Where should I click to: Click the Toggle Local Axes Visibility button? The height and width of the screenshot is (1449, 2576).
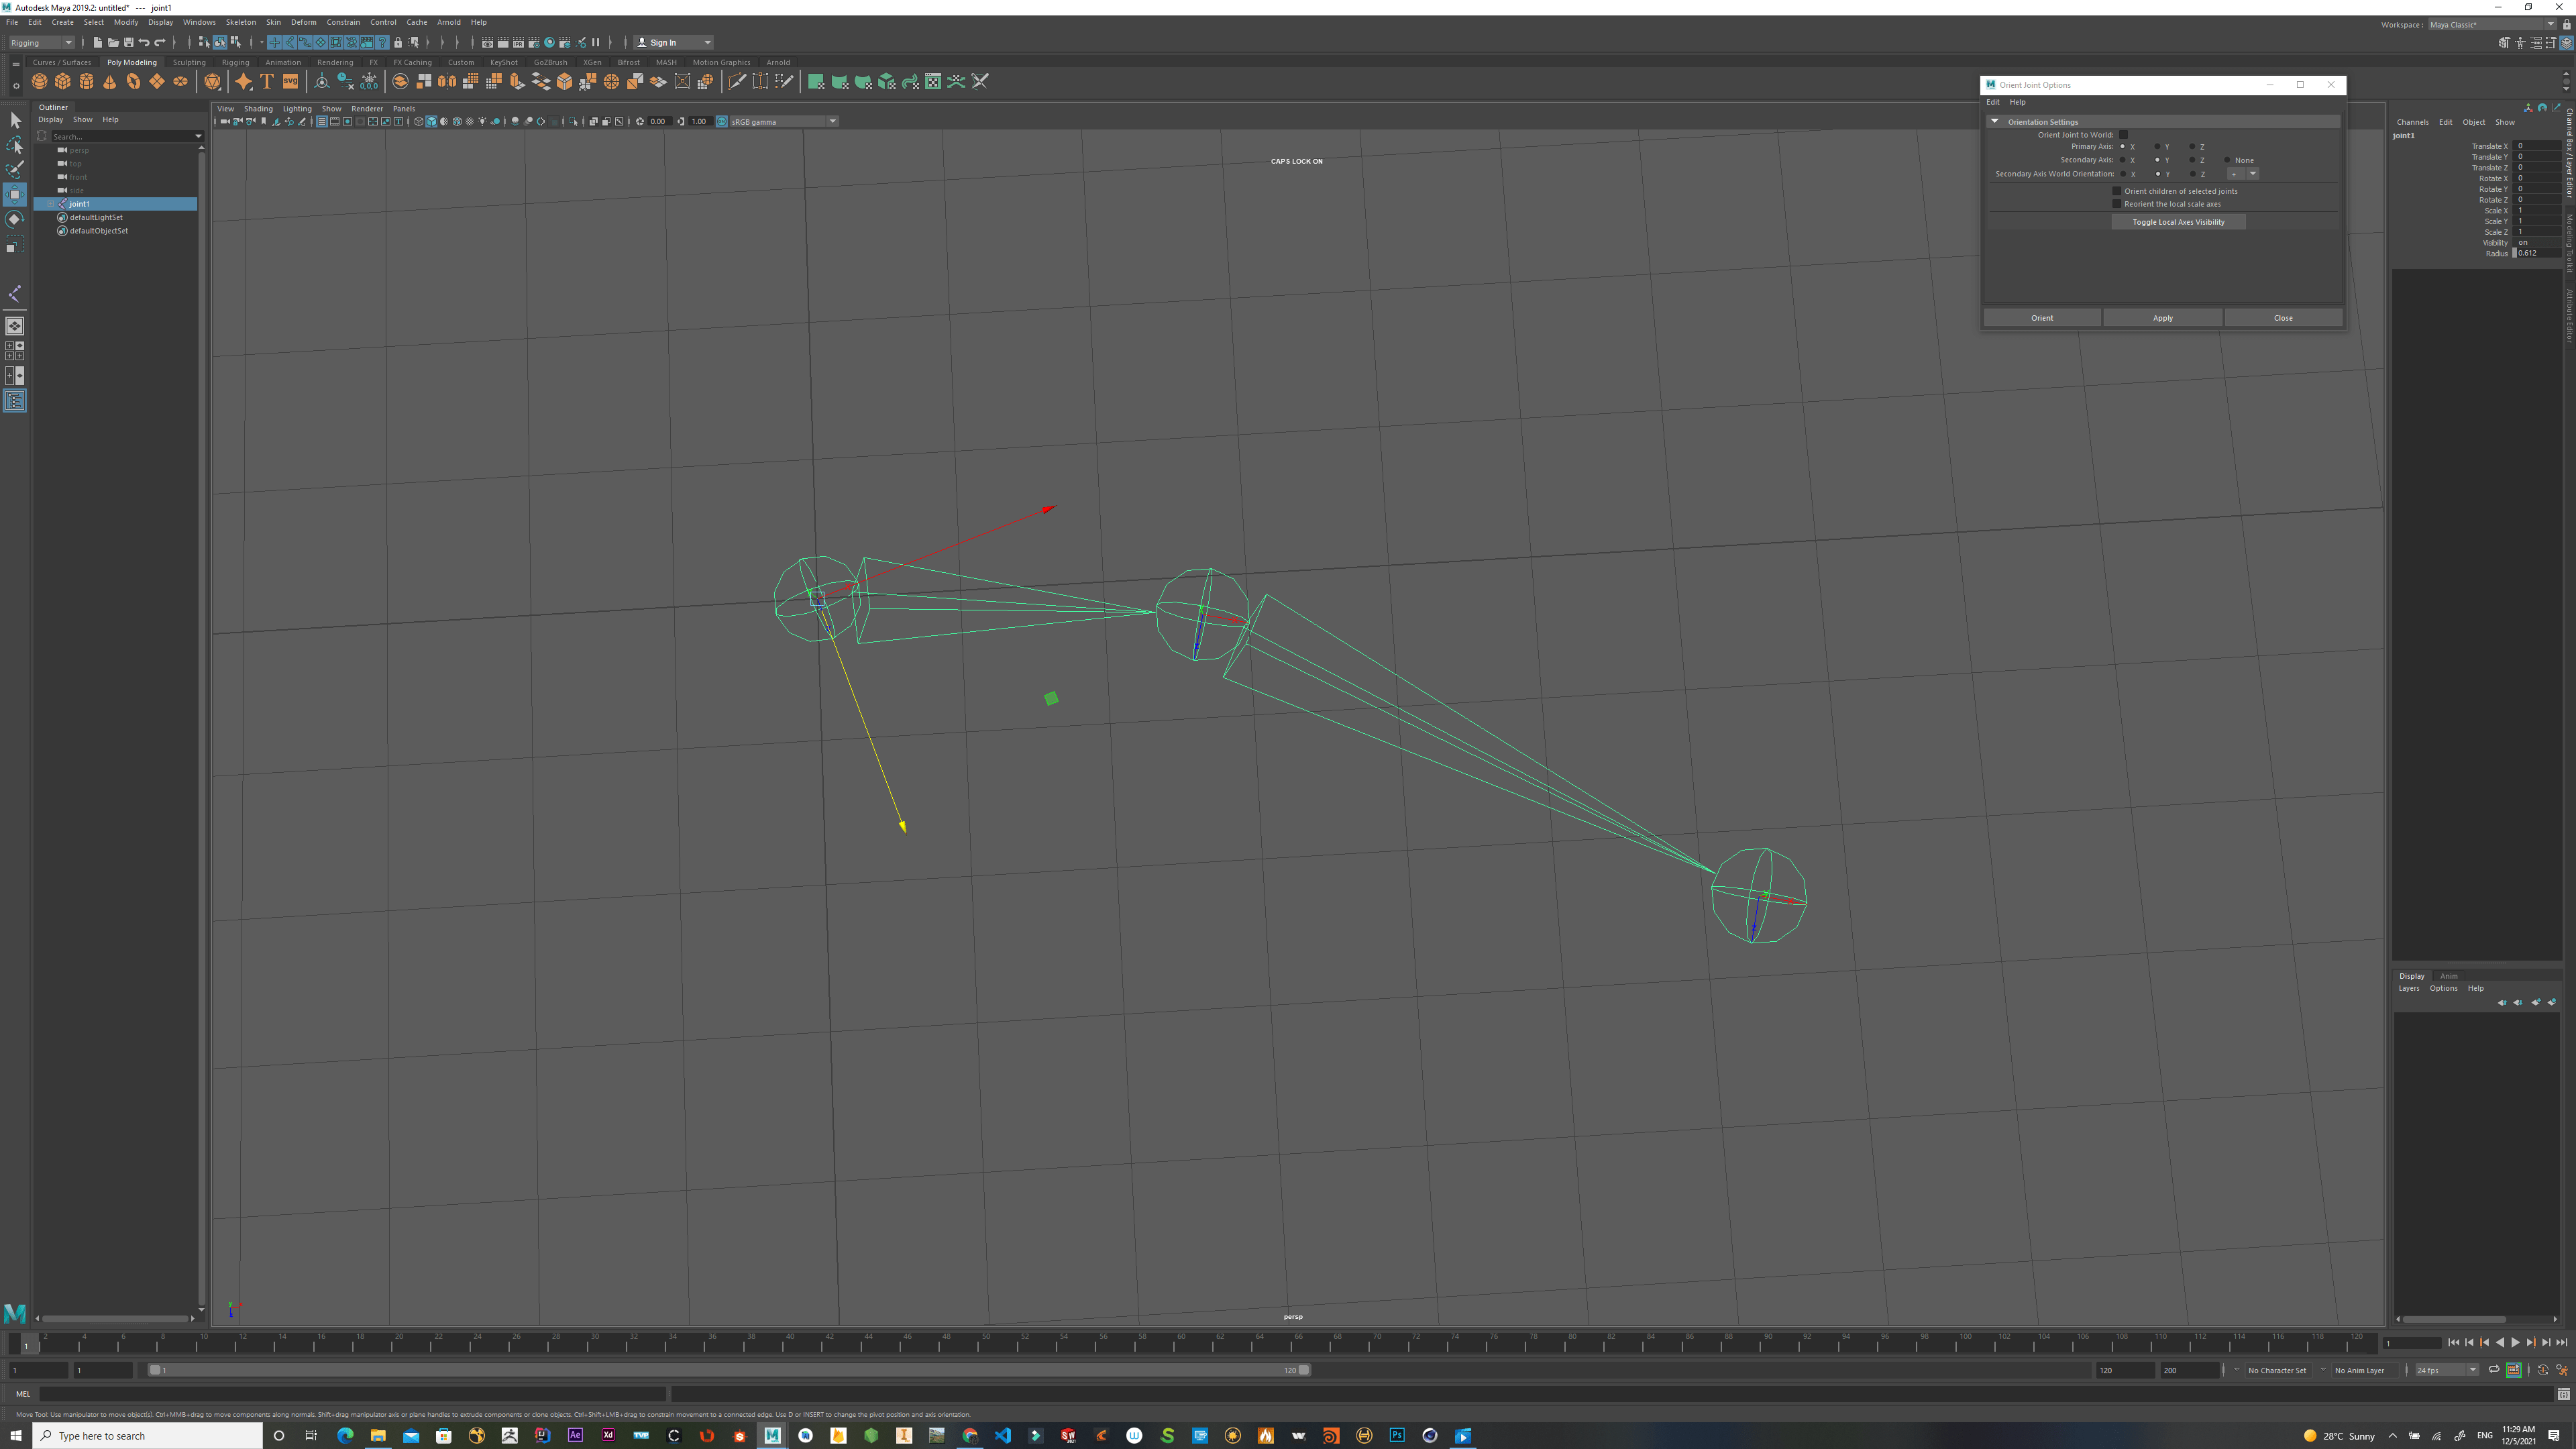click(x=2179, y=221)
